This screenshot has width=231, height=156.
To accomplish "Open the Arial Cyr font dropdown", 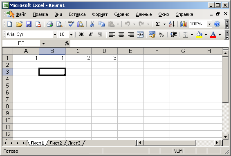I will pos(55,35).
